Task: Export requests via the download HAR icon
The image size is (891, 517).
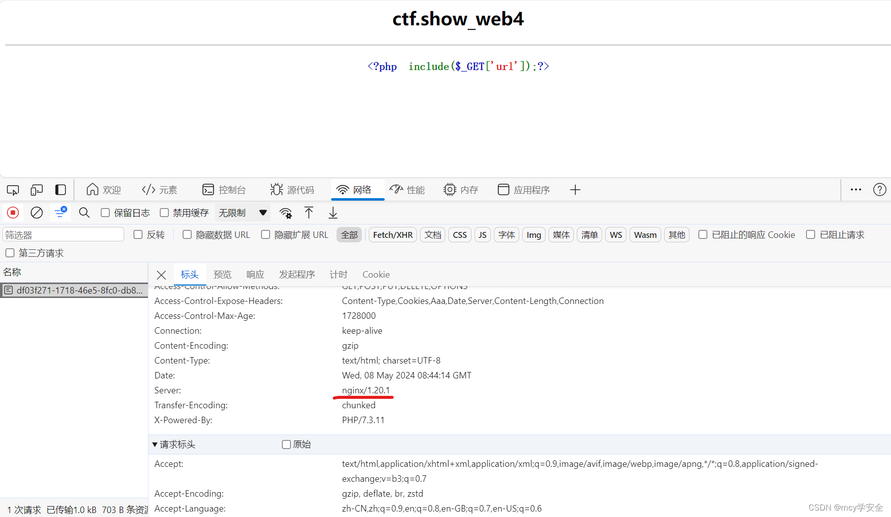Action: [x=333, y=213]
